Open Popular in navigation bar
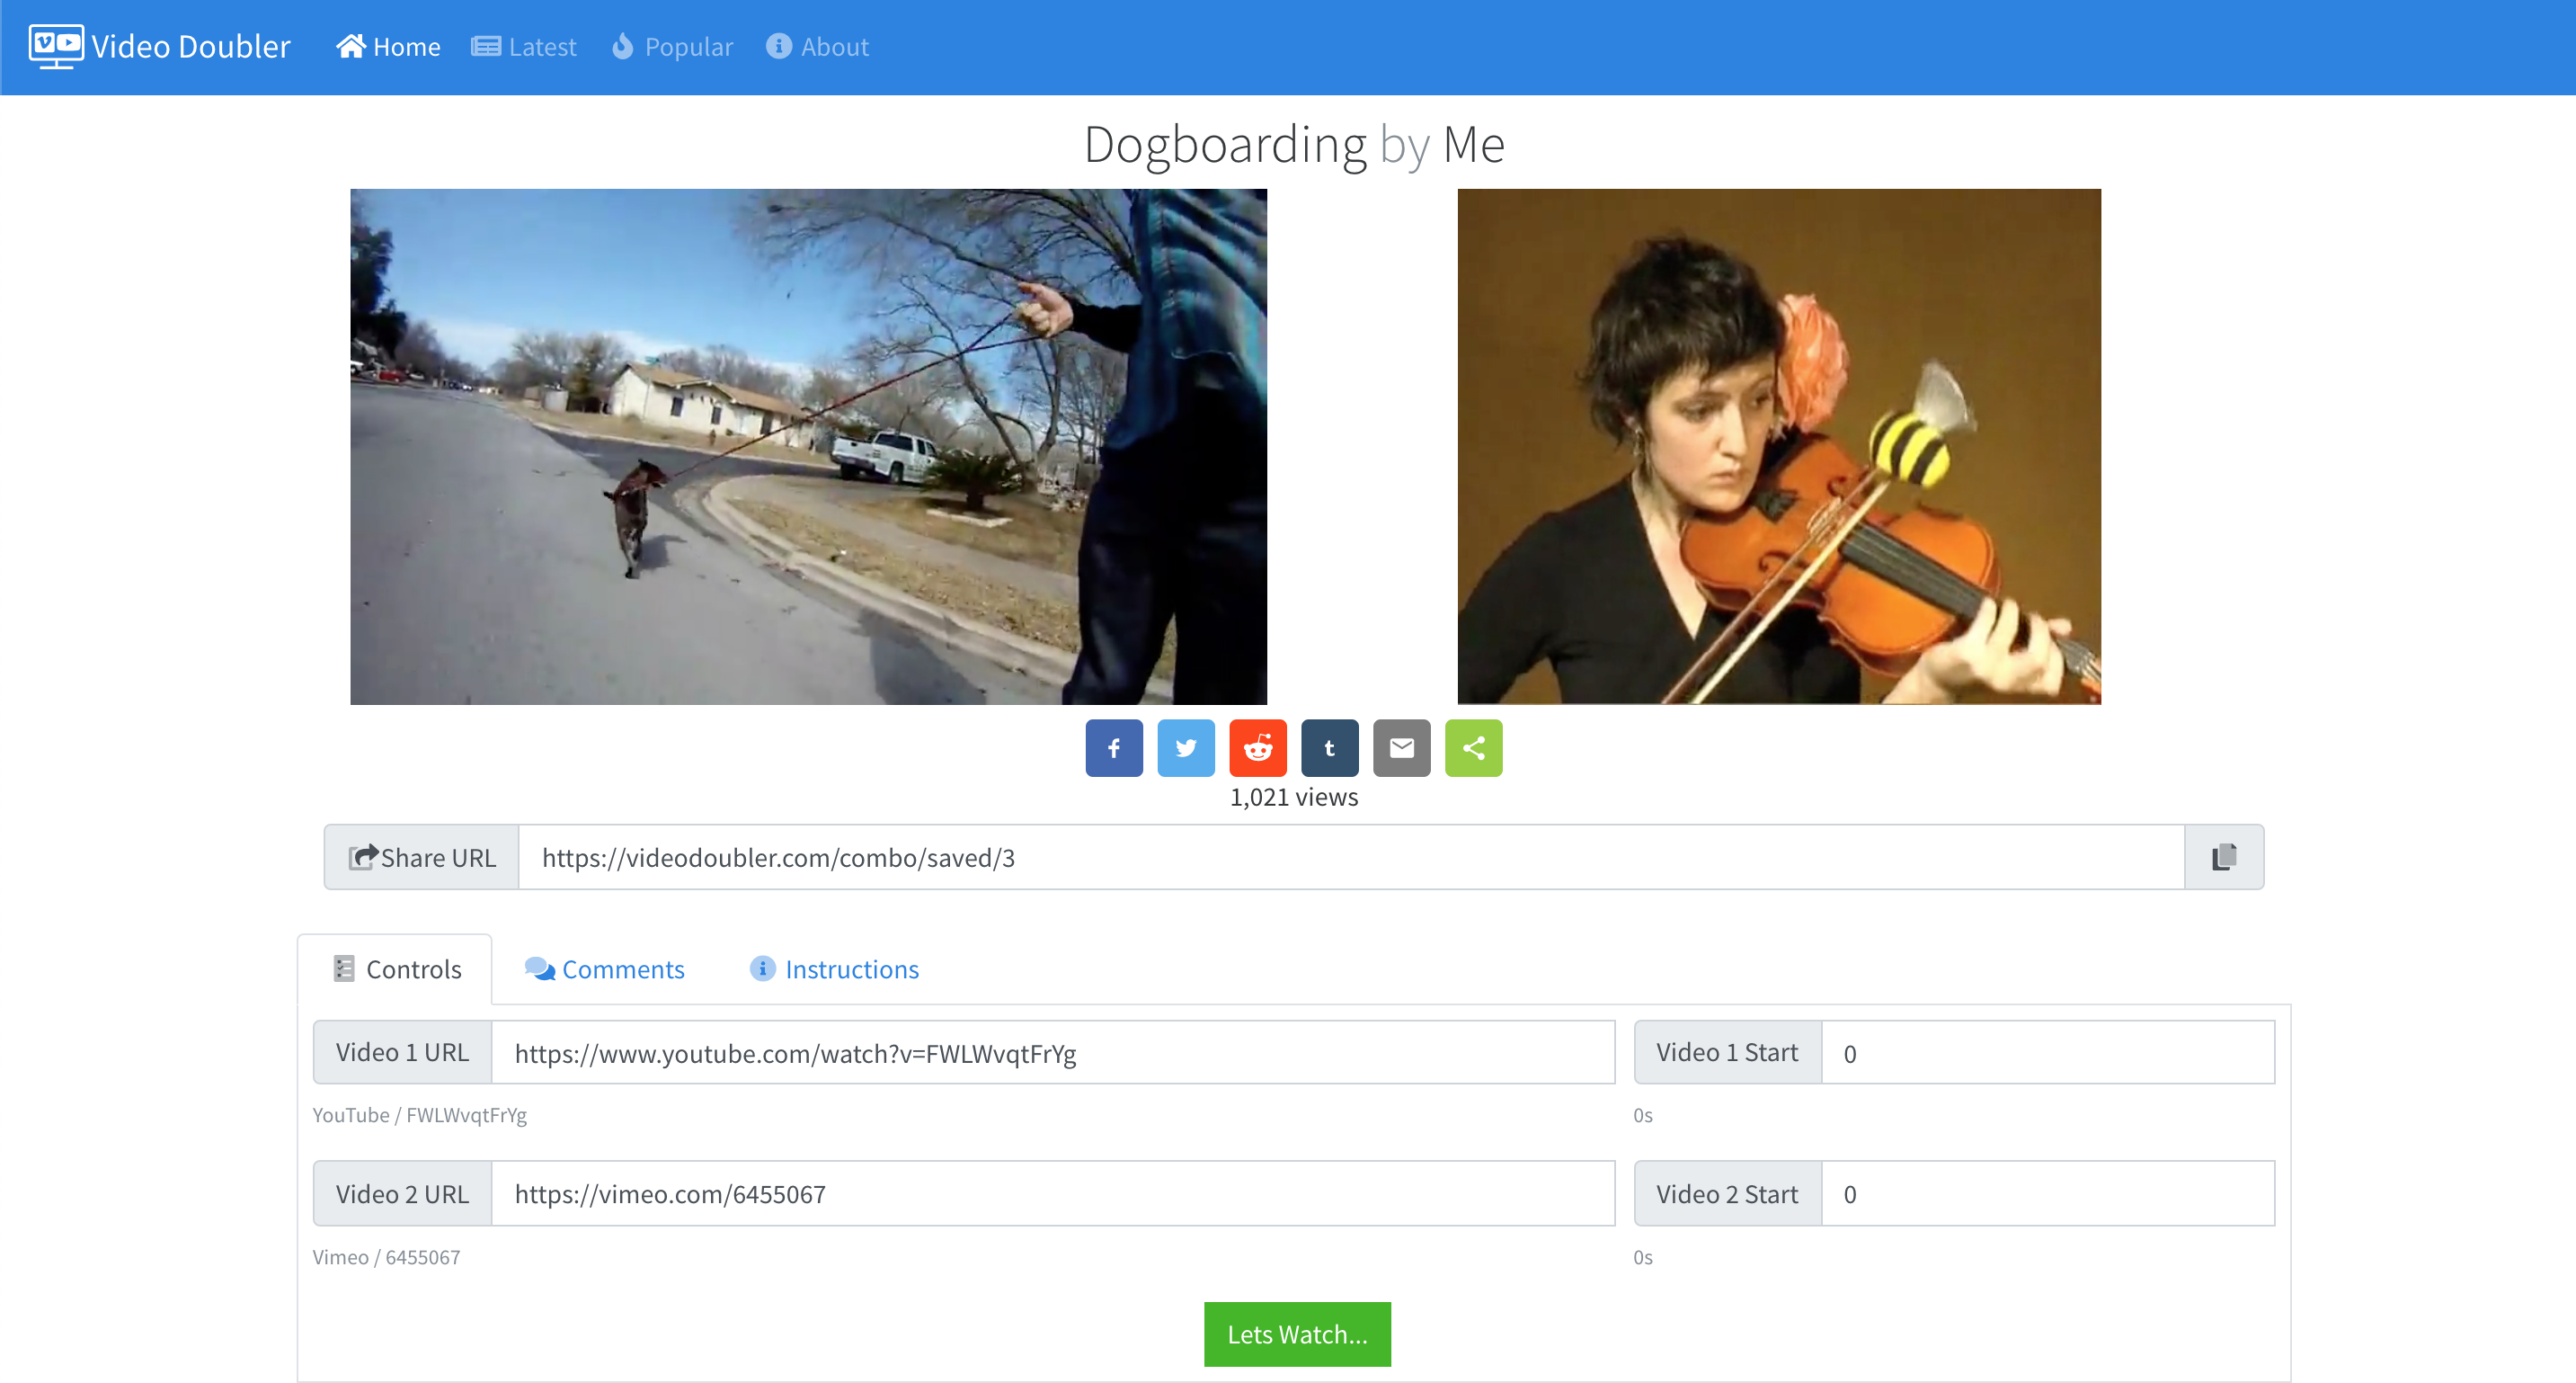 click(x=672, y=47)
